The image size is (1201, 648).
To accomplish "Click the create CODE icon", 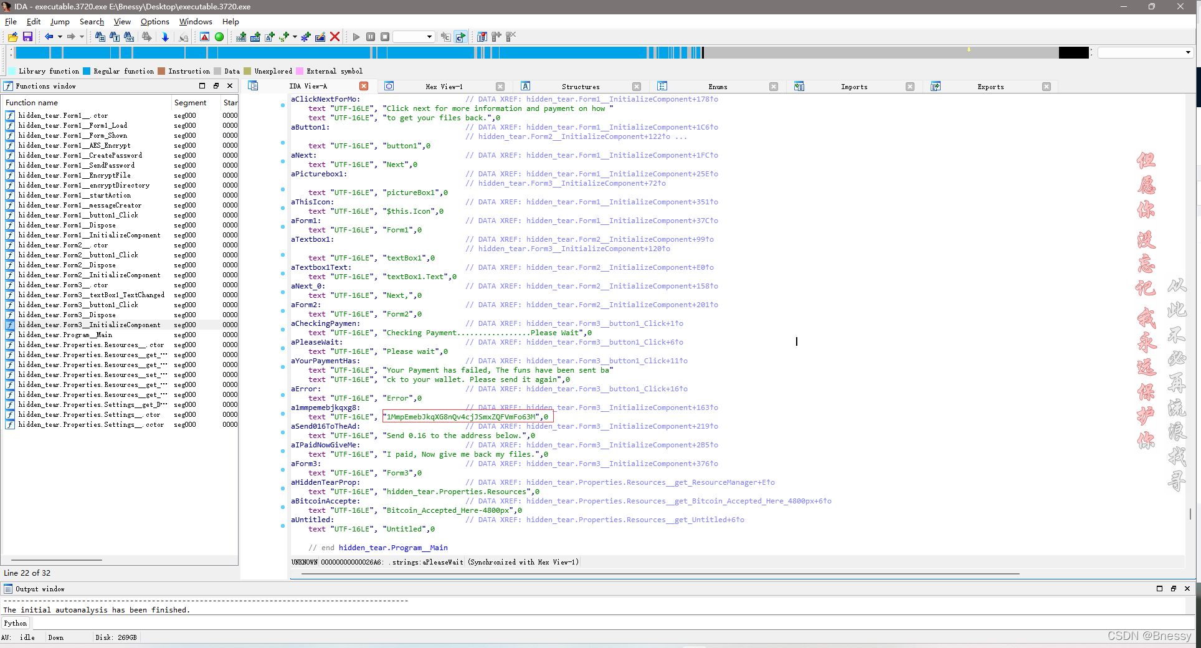I will pyautogui.click(x=241, y=37).
